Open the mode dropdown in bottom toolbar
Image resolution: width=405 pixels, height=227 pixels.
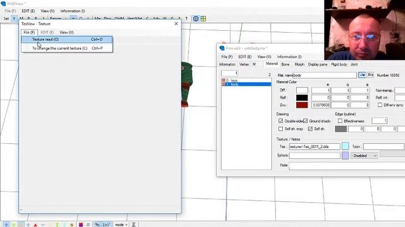pyautogui.click(x=121, y=224)
